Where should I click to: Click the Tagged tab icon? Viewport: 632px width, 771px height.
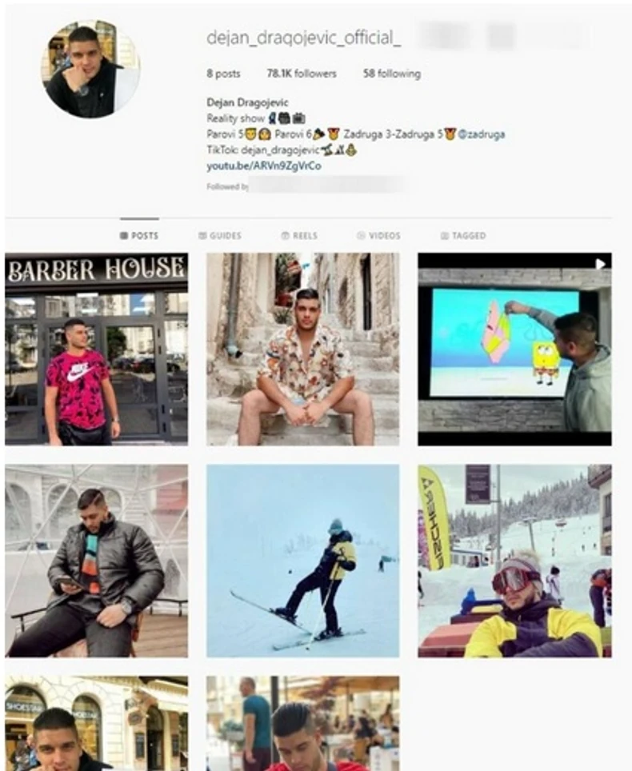(x=445, y=236)
